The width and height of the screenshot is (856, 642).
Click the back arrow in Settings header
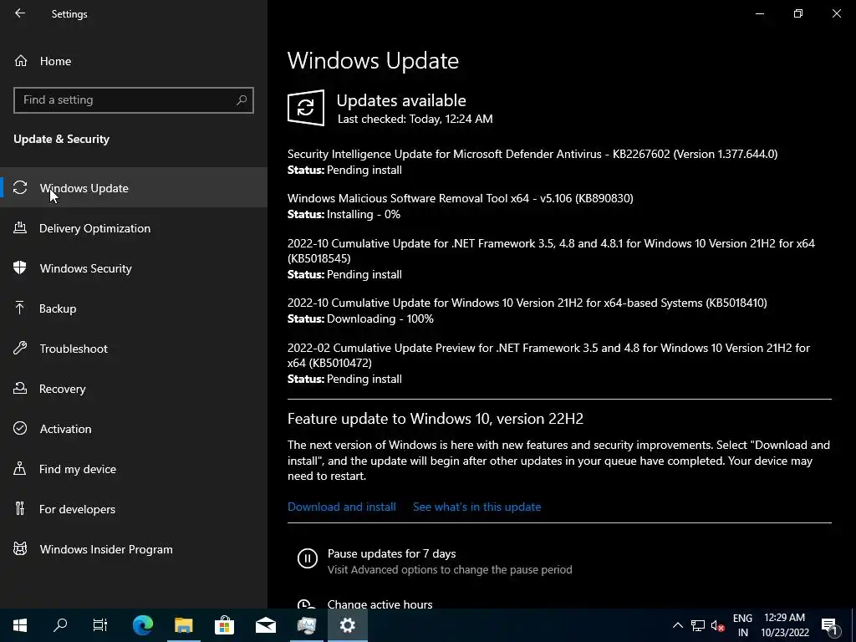20,13
